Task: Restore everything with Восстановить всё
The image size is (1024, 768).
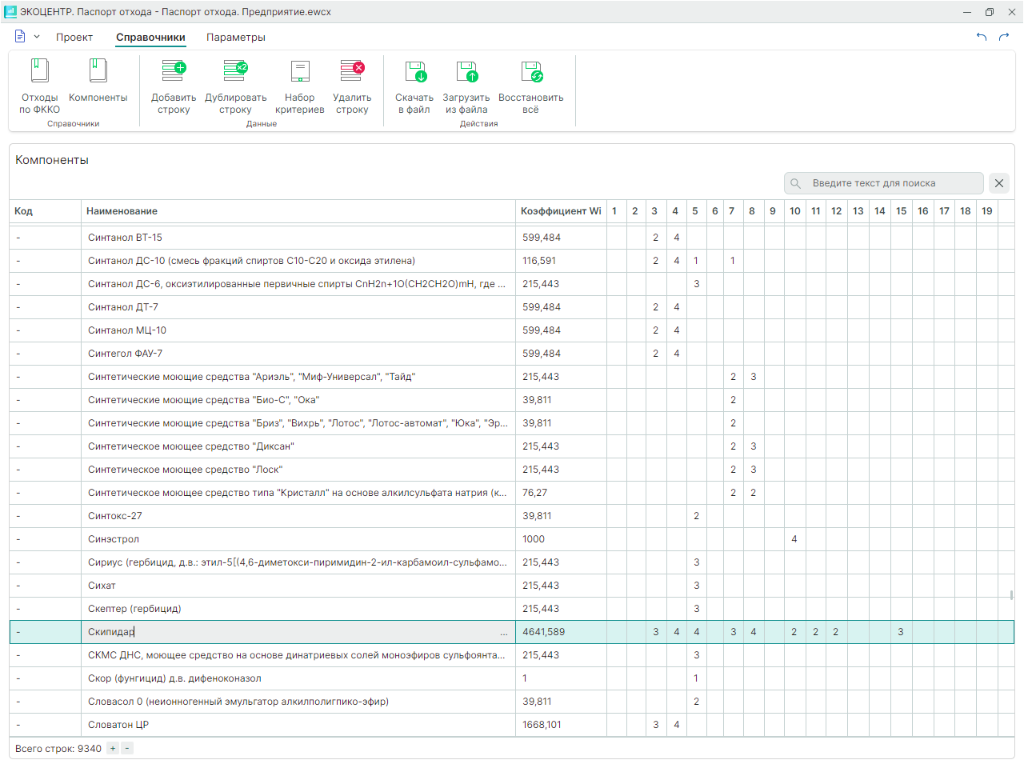Action: pyautogui.click(x=530, y=86)
